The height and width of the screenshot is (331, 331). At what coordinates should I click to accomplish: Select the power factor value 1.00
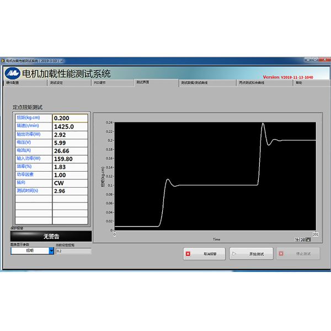click(x=70, y=175)
